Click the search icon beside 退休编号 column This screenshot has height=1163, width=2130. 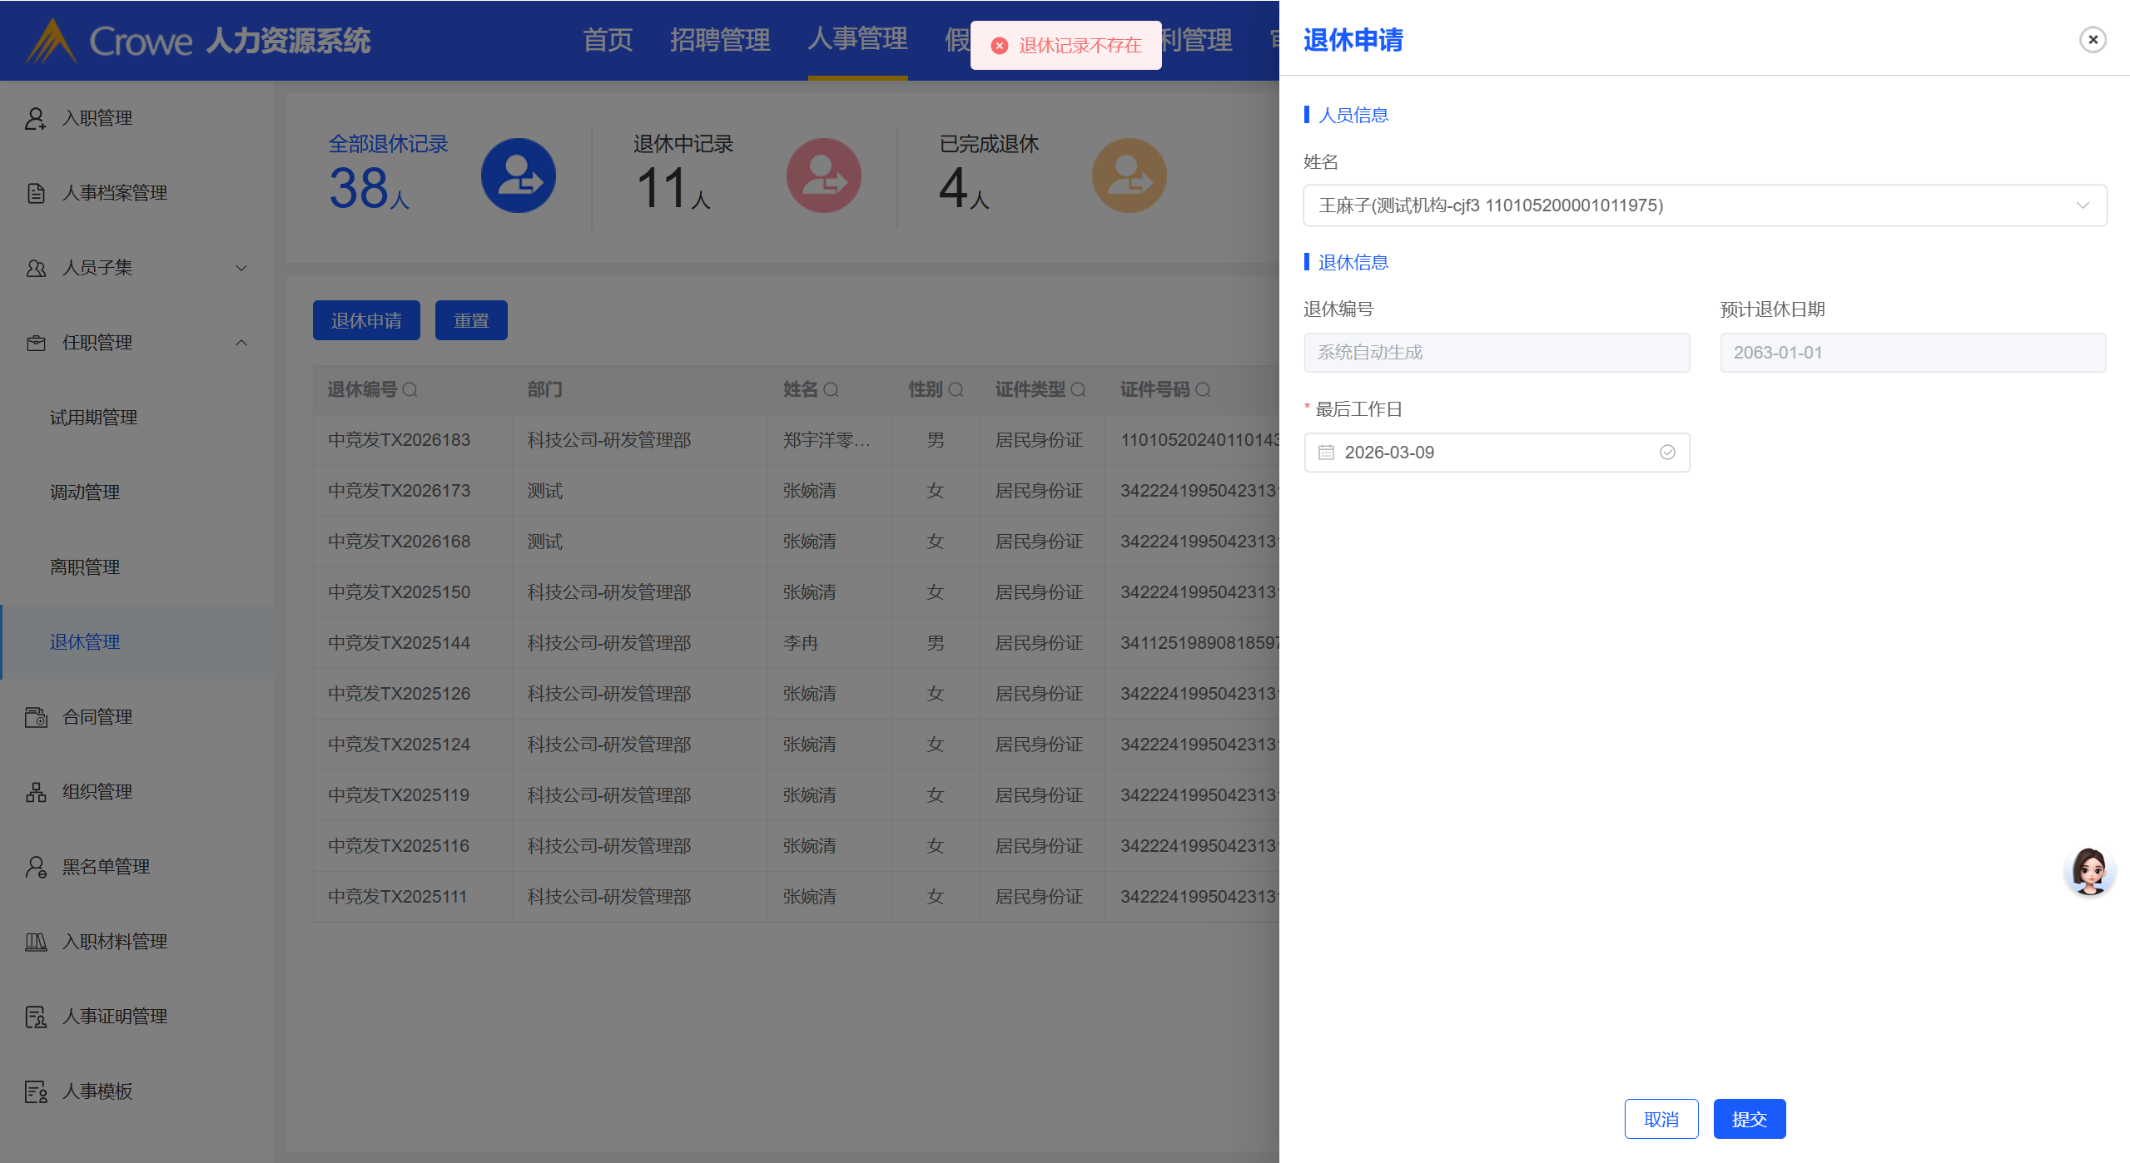click(x=410, y=389)
